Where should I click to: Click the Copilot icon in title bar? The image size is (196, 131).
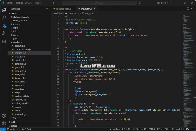point(141,3)
